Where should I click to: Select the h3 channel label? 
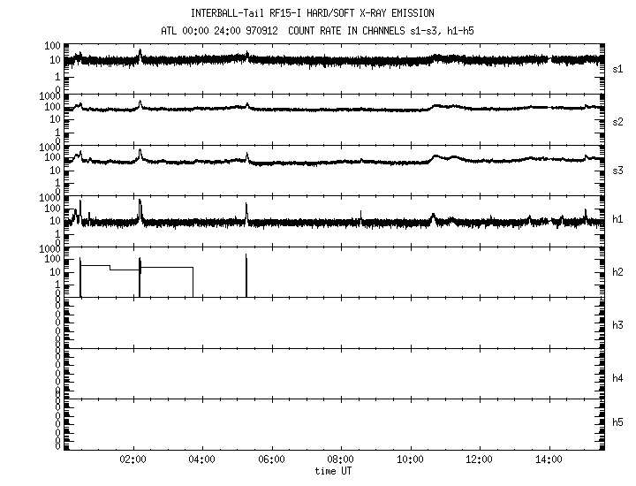(617, 325)
